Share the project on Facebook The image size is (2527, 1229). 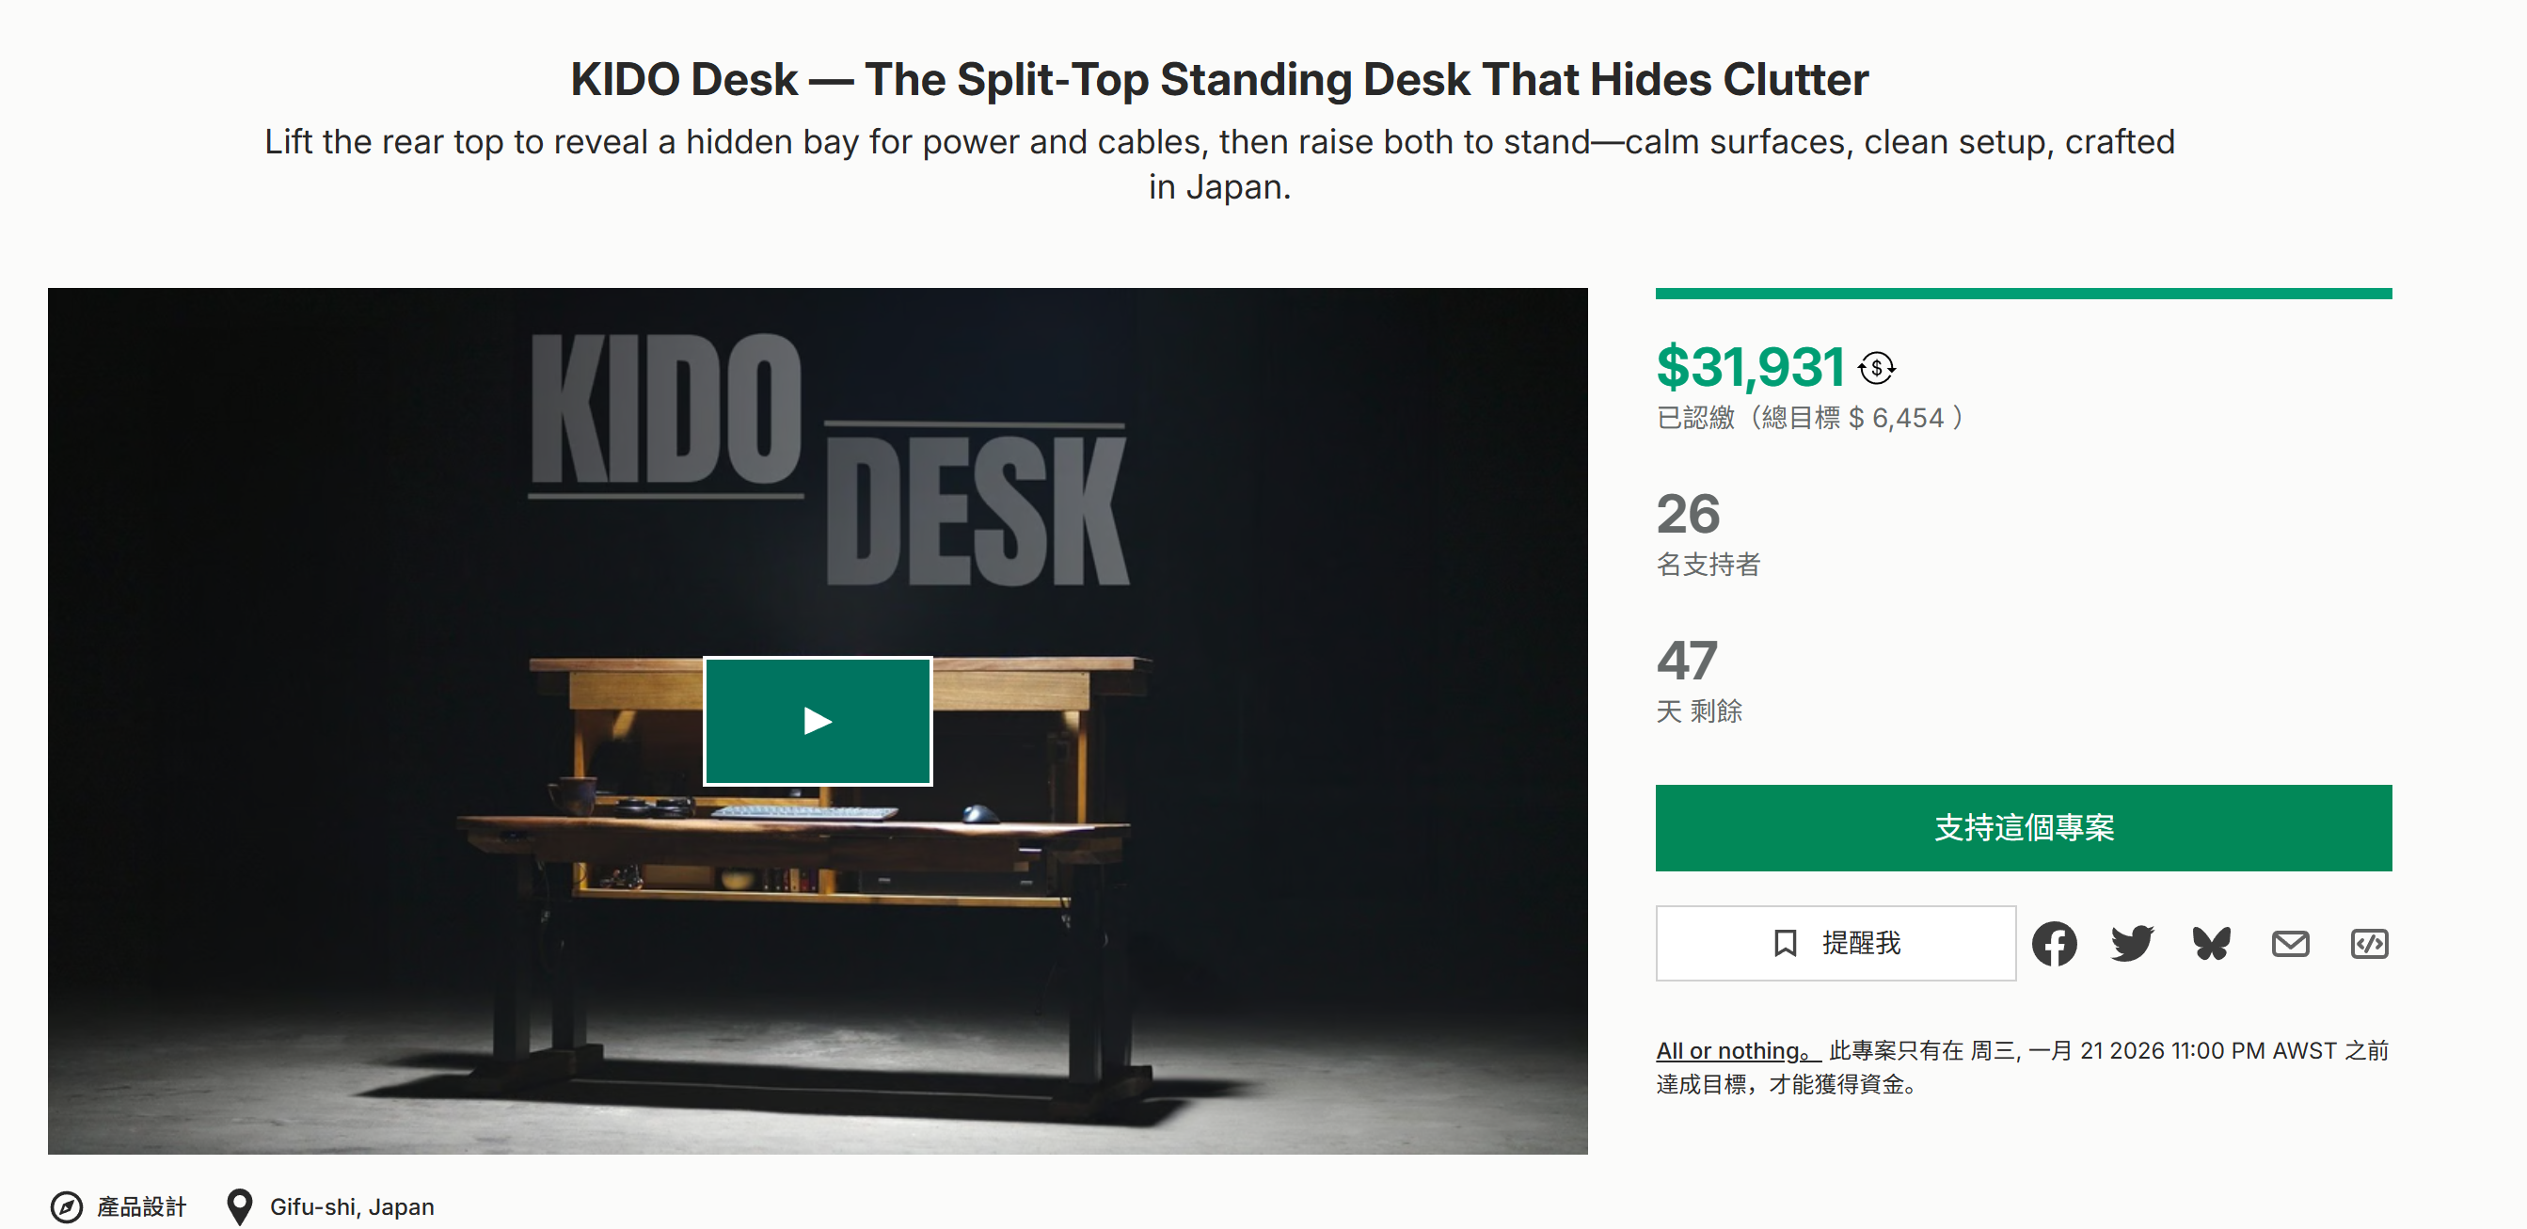point(2053,944)
